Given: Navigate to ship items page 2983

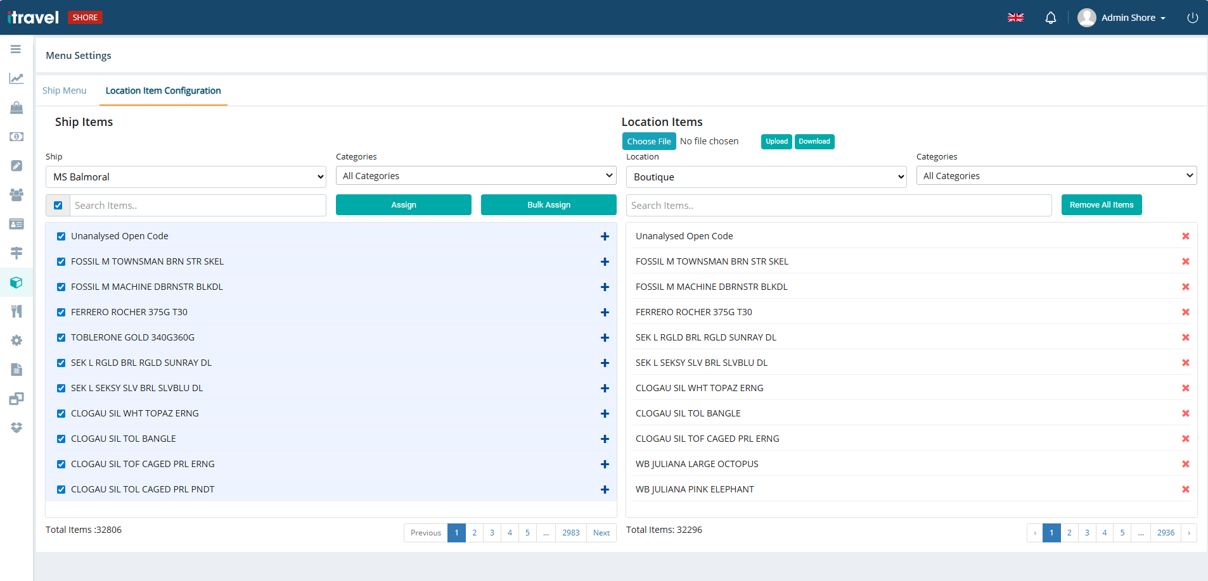Looking at the screenshot, I should coord(570,533).
